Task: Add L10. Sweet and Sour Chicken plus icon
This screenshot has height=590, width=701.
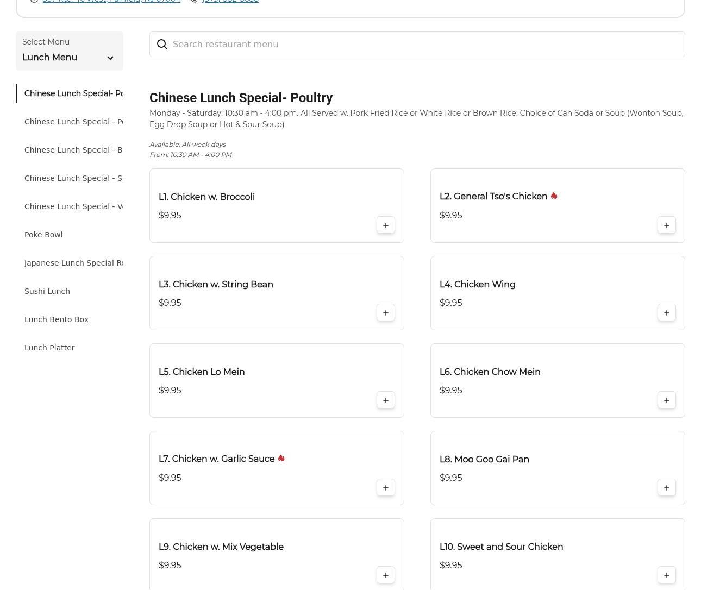Action: pos(667,575)
